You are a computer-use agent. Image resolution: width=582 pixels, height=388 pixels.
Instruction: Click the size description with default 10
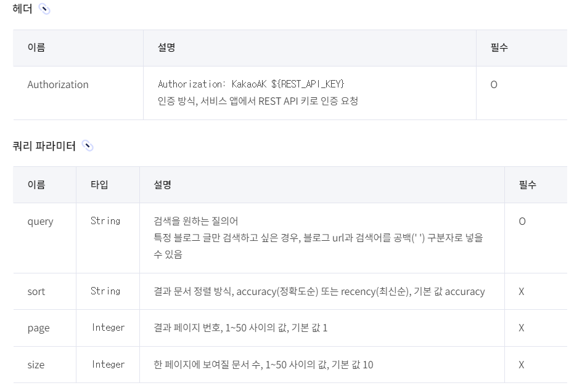263,365
